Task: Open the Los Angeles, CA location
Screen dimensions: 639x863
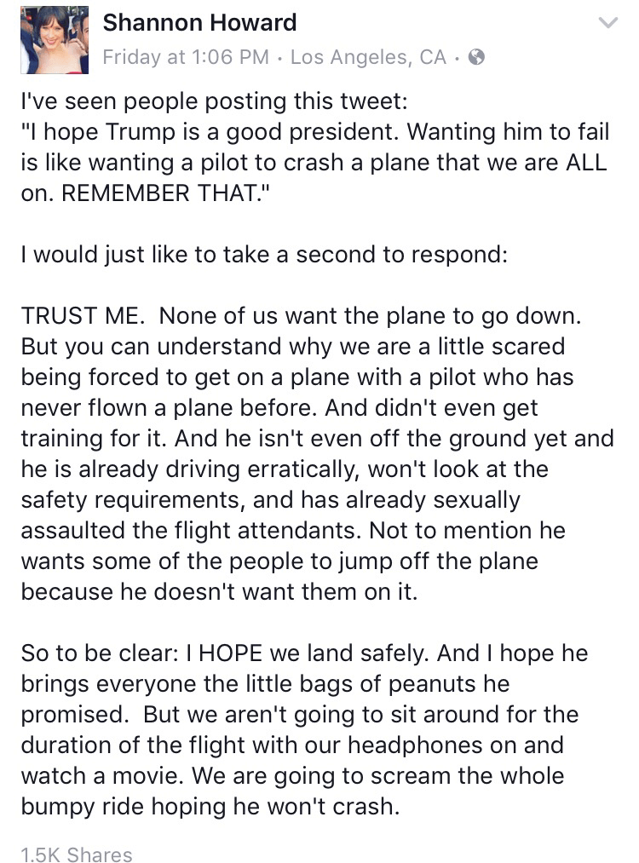Action: [x=368, y=57]
